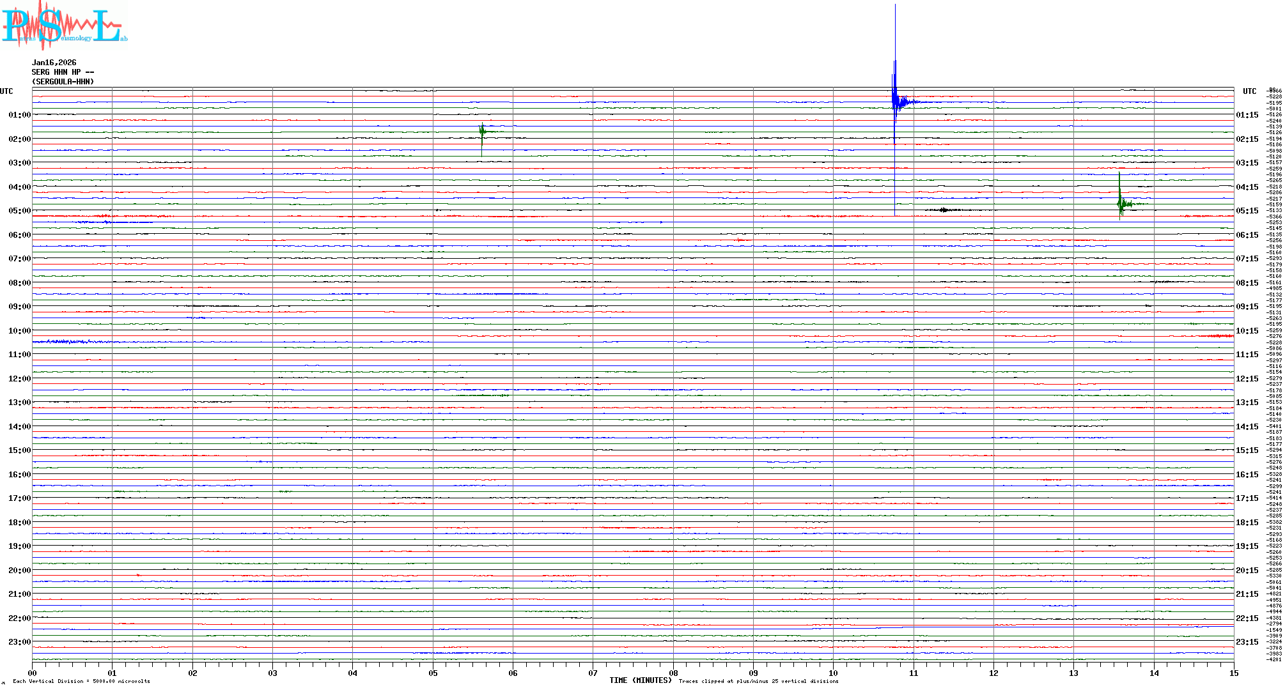
Task: Select the 01:00 hour label on left
Action: point(20,115)
